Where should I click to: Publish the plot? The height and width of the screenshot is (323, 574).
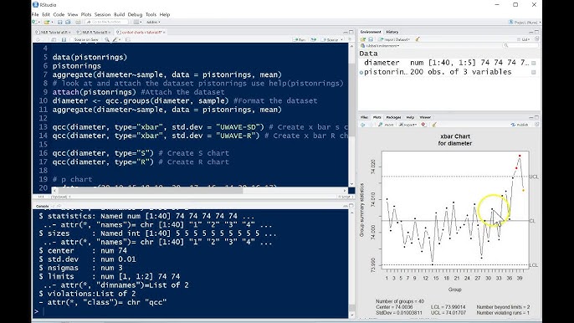(520, 125)
